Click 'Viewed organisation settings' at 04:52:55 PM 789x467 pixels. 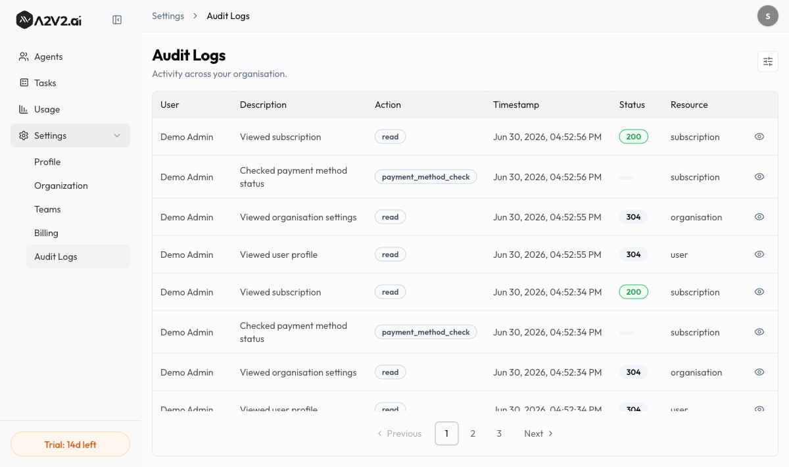coord(299,217)
